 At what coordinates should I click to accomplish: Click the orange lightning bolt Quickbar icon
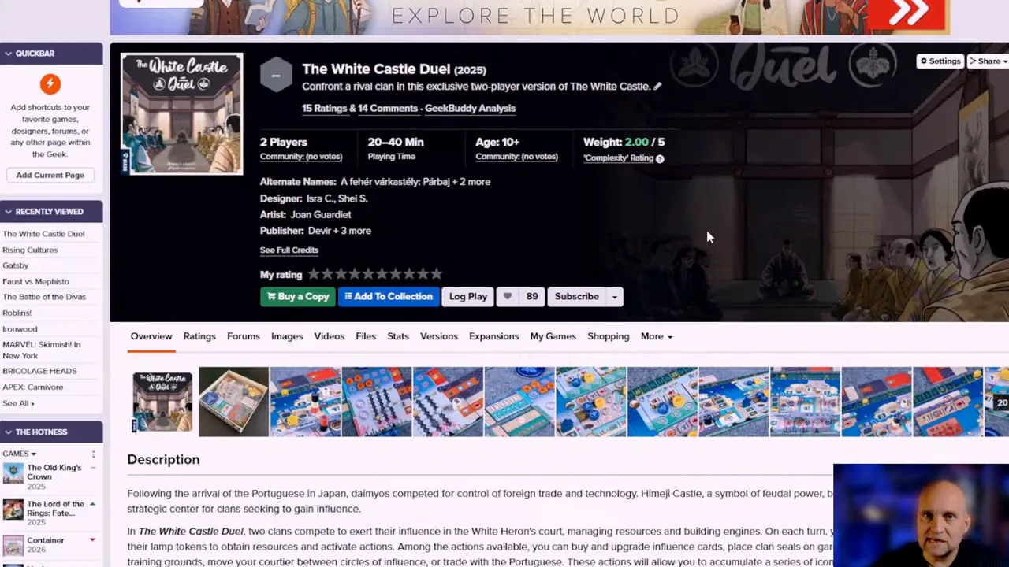tap(50, 83)
